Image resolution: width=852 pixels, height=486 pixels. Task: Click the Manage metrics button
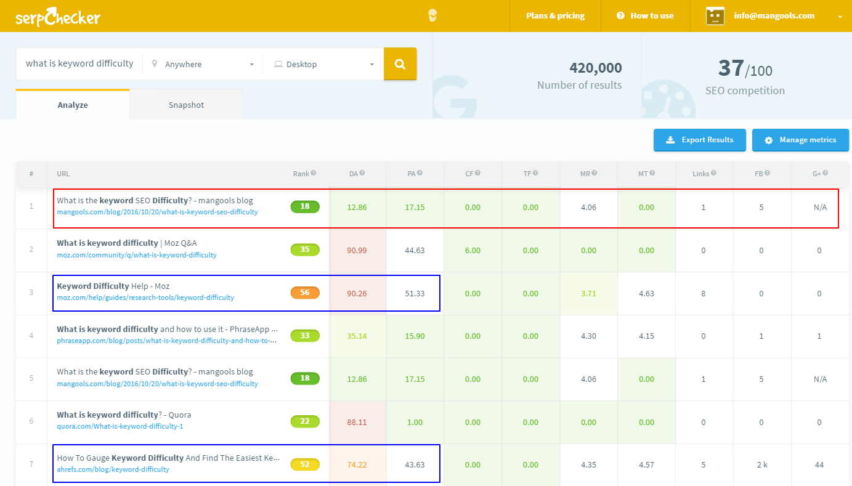(x=800, y=140)
